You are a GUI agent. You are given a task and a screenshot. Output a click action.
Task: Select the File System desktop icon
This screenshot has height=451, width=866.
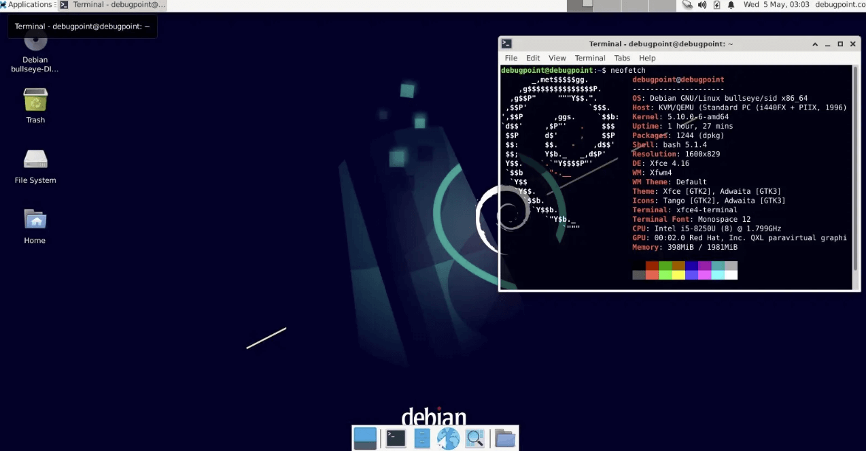(35, 167)
